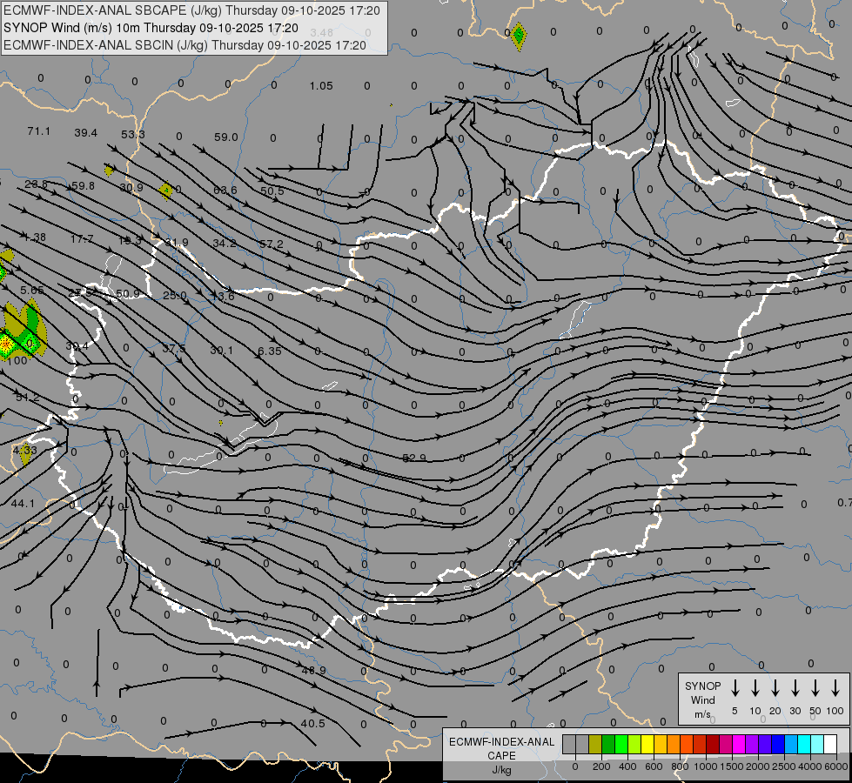Click the 52.9 value on the map

pos(414,458)
